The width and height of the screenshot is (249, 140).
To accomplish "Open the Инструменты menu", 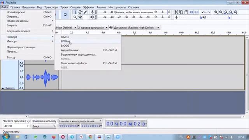I will (117, 7).
